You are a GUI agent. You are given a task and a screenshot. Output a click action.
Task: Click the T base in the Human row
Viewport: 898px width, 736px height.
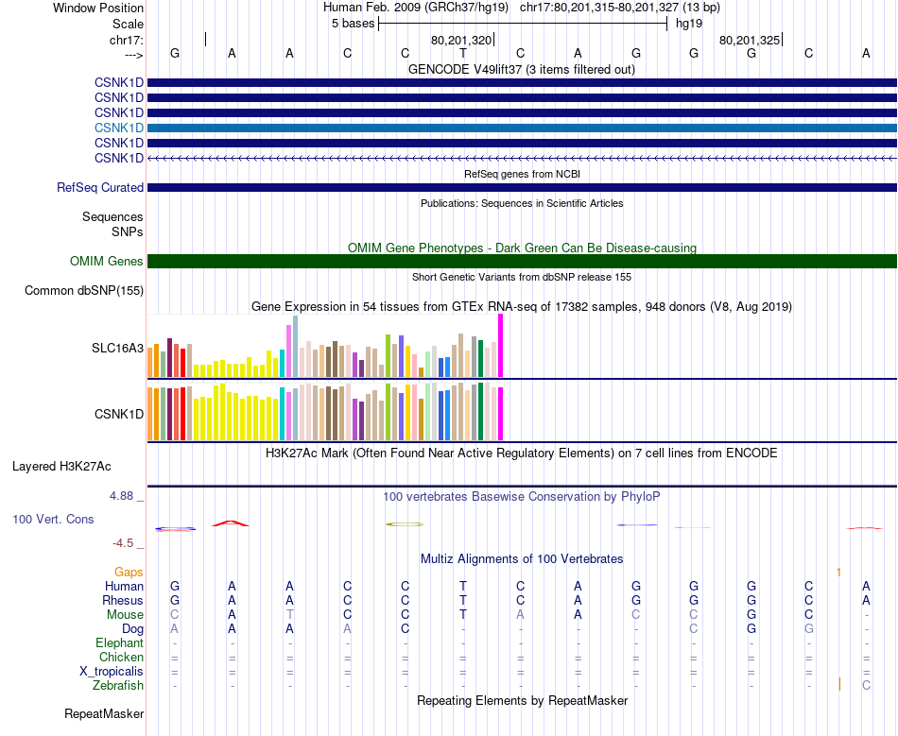tap(463, 586)
